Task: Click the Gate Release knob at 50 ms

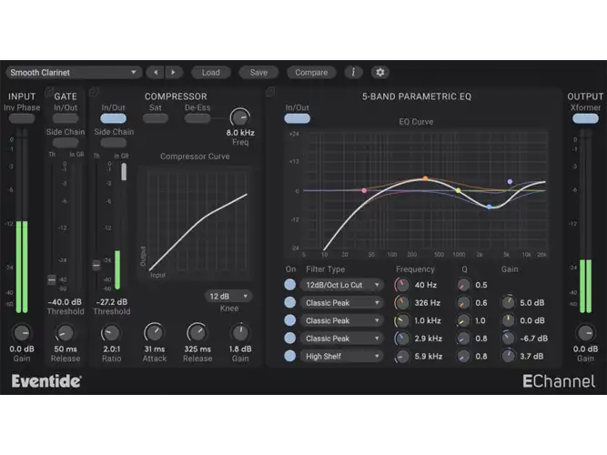Action: 65,333
